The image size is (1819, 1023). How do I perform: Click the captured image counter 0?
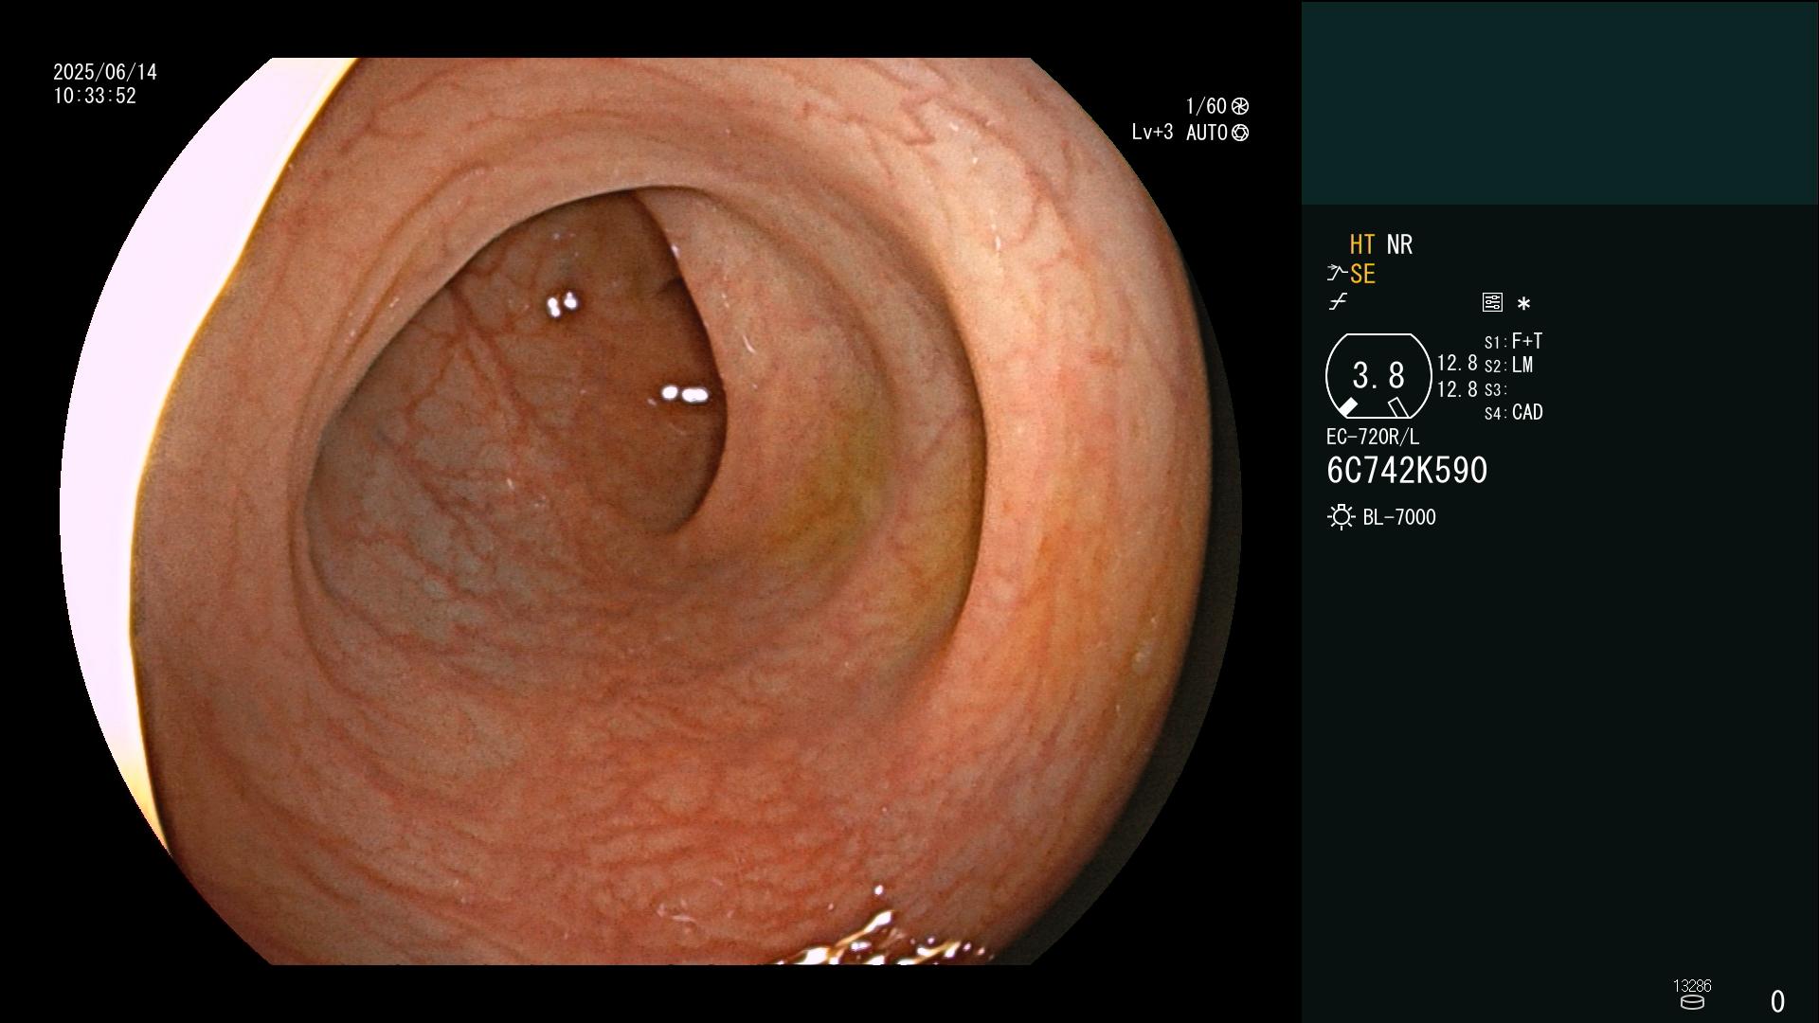click(x=1777, y=1001)
